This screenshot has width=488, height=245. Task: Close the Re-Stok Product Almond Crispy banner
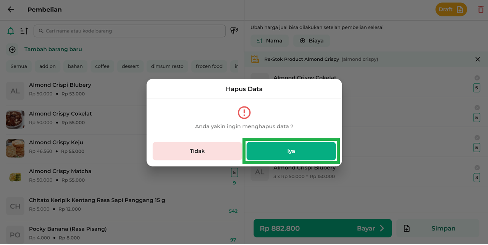(477, 59)
